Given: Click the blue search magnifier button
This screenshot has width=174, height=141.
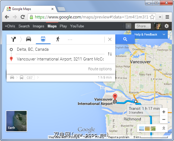Looking at the screenshot, I should click(125, 39).
